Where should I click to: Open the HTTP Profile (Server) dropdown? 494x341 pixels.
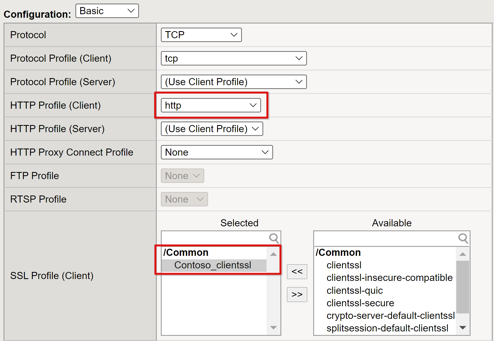(212, 129)
